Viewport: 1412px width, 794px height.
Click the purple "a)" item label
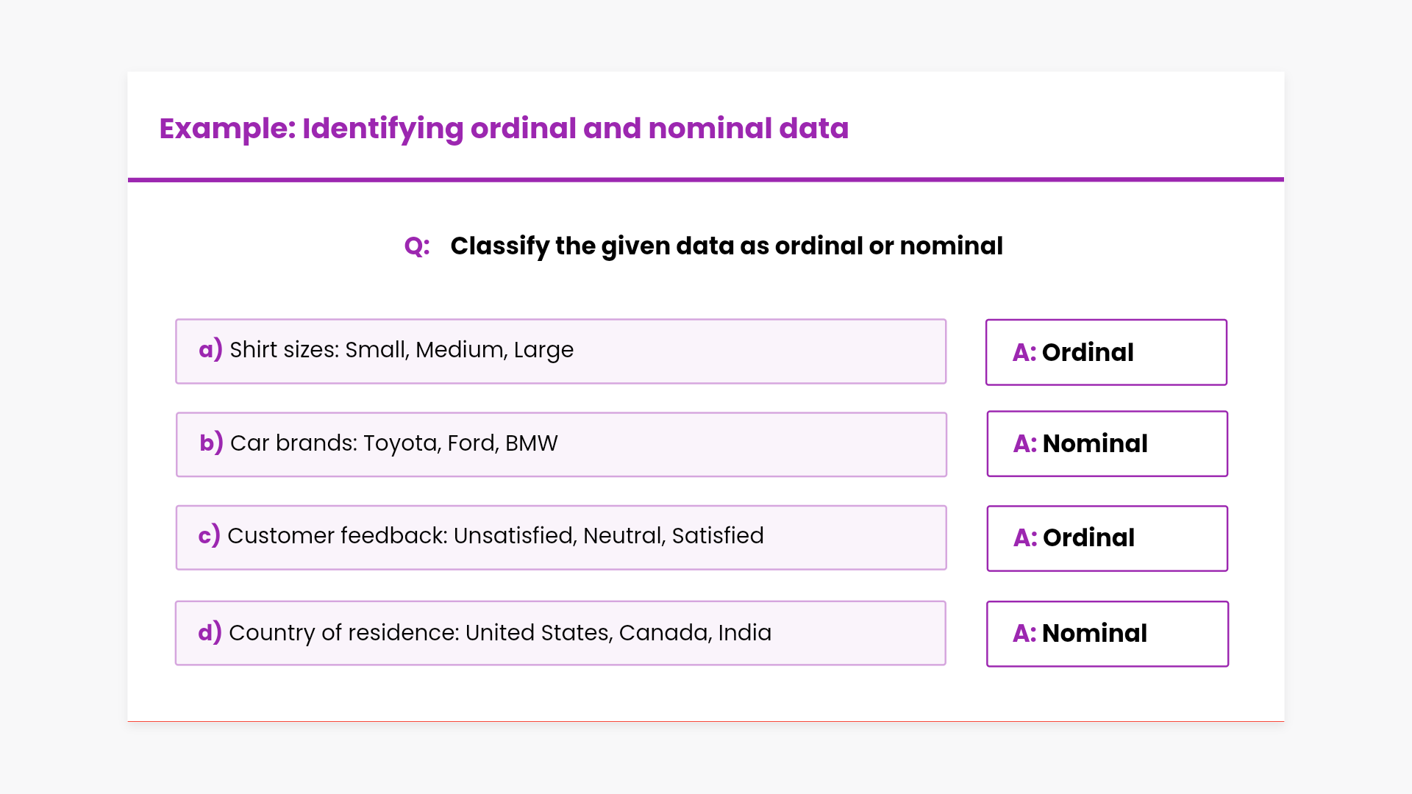(x=210, y=350)
